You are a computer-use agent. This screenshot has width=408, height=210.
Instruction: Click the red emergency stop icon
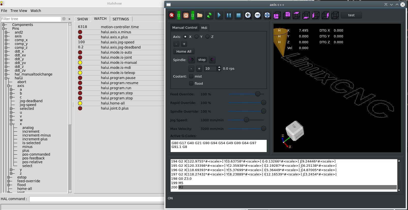tap(172, 15)
